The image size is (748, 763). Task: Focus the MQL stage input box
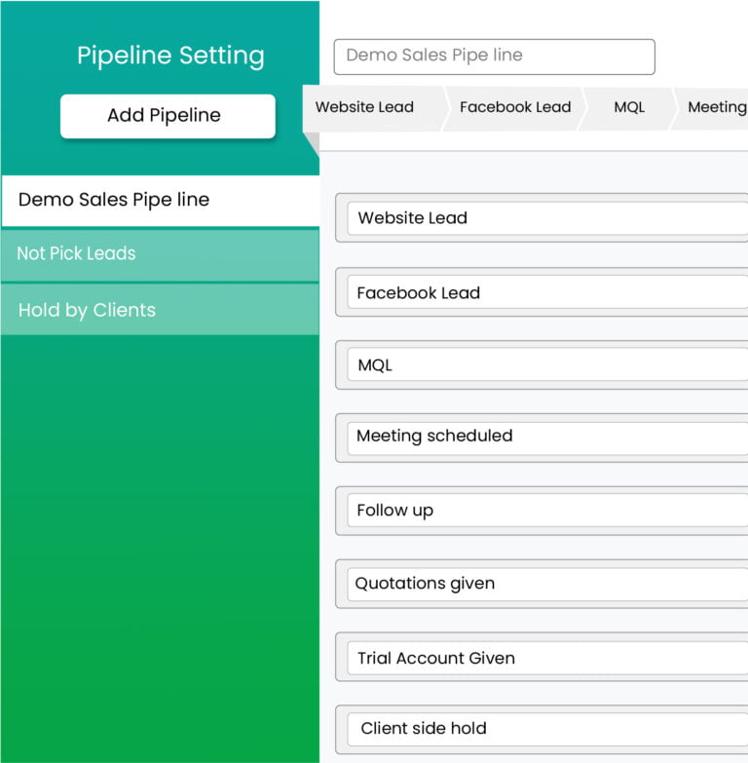[x=545, y=365]
